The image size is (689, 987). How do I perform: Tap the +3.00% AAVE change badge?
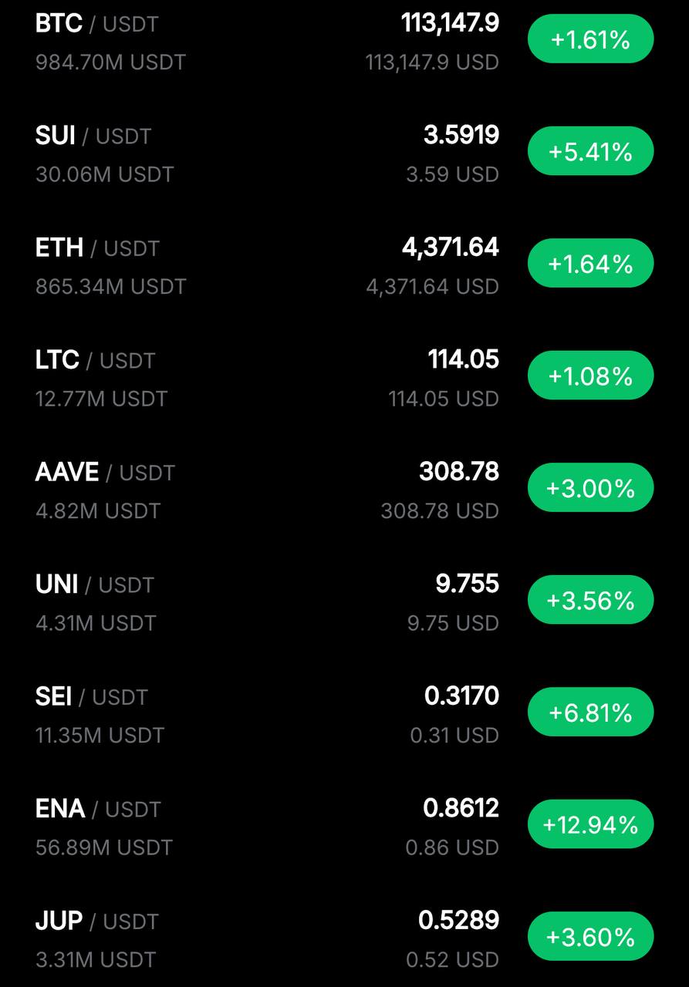pos(590,488)
